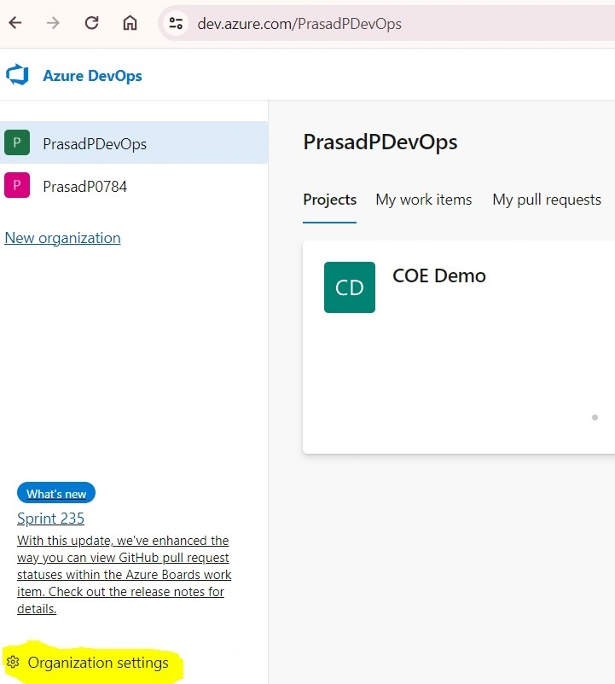This screenshot has width=615, height=684.
Task: Switch to the My work items tab
Action: tap(424, 200)
